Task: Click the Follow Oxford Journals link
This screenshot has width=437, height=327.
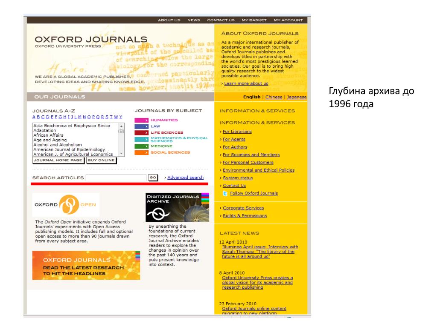Action: point(254,193)
